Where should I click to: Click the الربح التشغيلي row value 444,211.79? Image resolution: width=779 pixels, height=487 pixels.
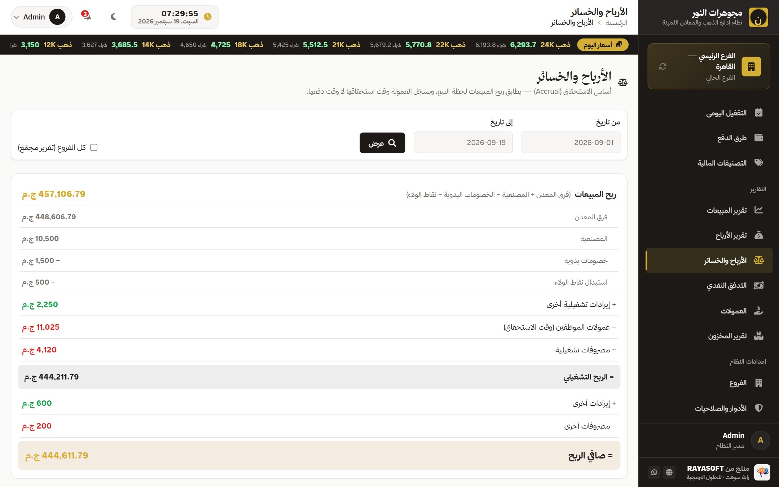pyautogui.click(x=51, y=377)
